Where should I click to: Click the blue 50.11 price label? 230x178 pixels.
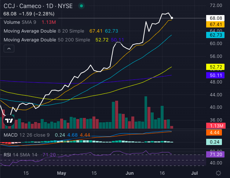(x=215, y=75)
